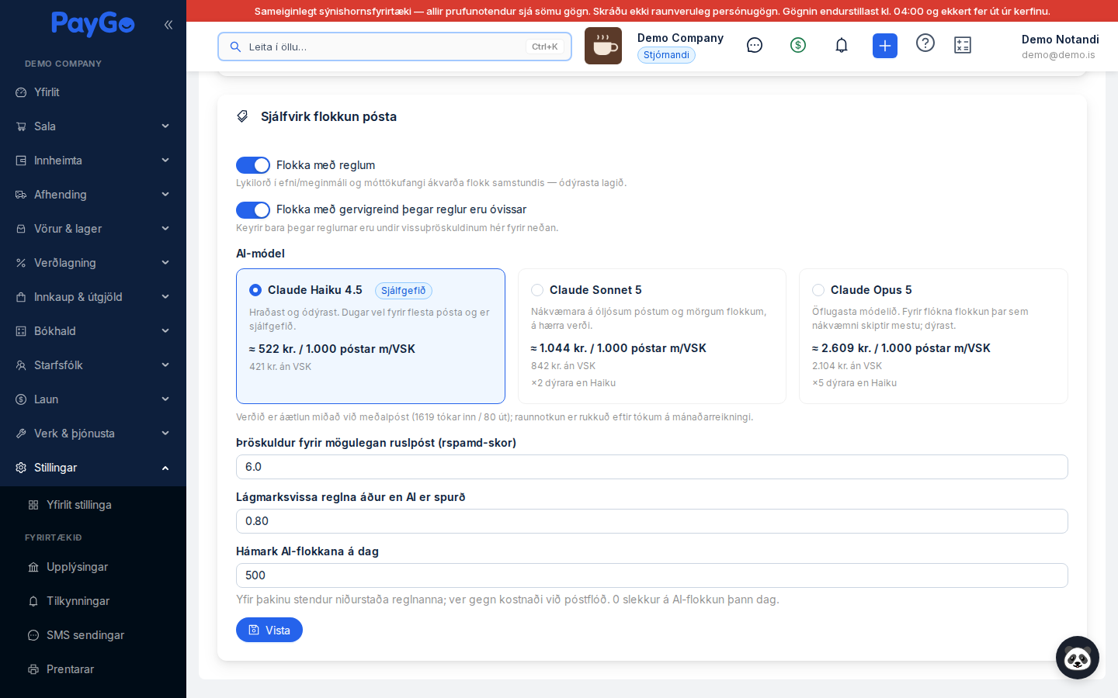Collapse the Stillingar menu chevron

pyautogui.click(x=165, y=468)
